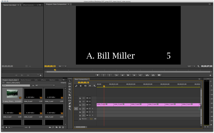Open Sort Icons menu in Project panel
This screenshot has height=133, width=214.
point(29,127)
